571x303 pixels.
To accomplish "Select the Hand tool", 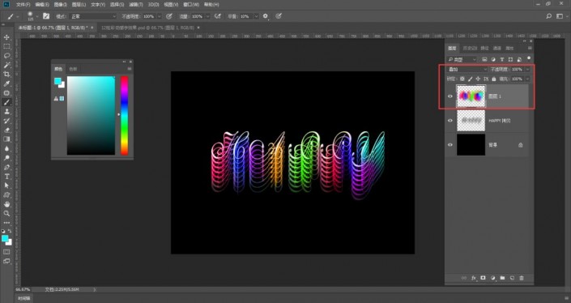I will 6,204.
